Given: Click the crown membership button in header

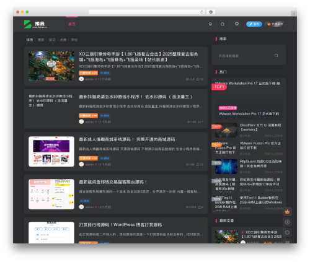Looking at the screenshot, I should 275,24.
